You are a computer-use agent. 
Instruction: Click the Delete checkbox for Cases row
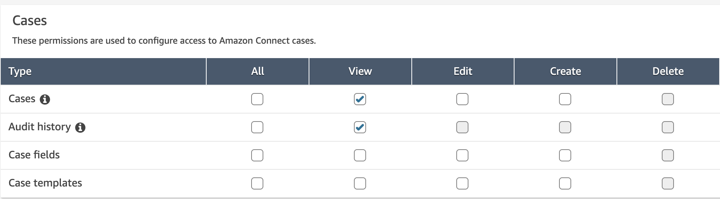668,99
